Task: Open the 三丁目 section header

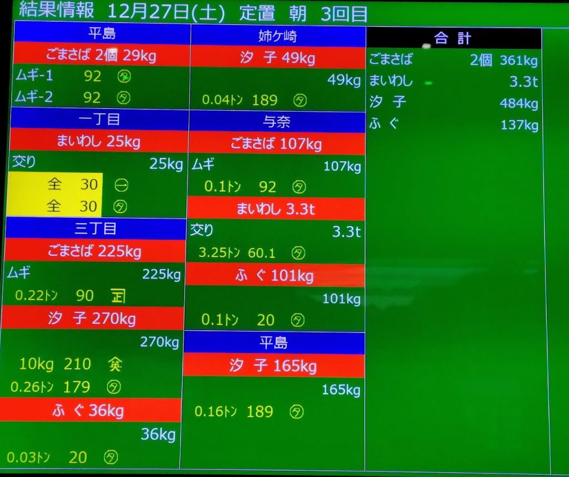Action: [x=96, y=229]
